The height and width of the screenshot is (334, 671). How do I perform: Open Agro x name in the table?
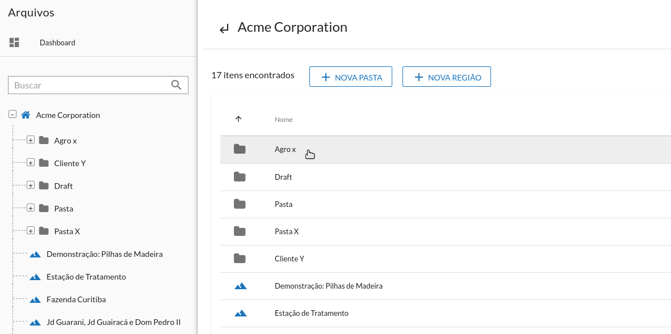286,149
